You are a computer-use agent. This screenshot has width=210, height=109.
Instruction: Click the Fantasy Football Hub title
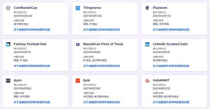(30, 44)
